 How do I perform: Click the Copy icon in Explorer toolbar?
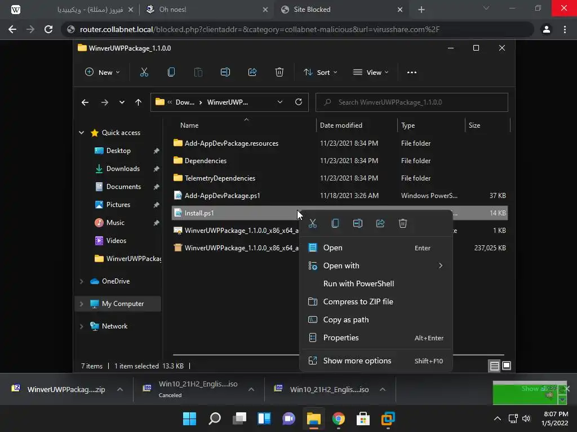tap(171, 73)
